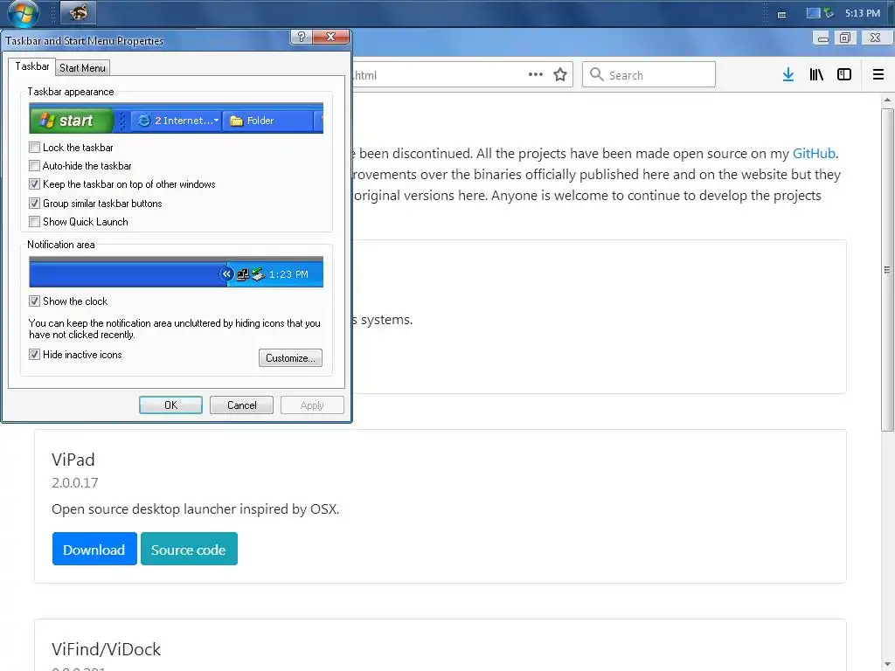Toggle the Firefox sidebar icon

point(844,75)
